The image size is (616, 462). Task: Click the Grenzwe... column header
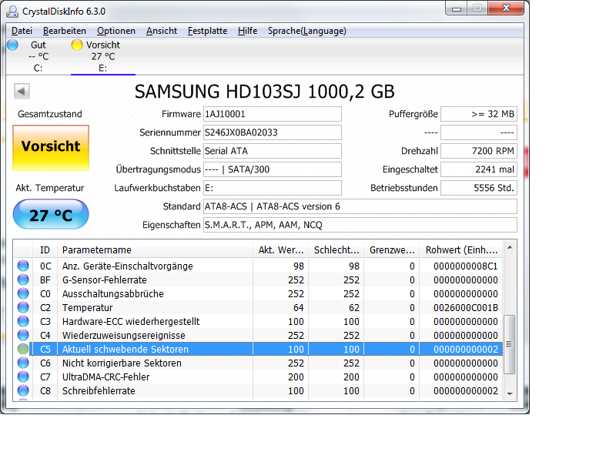pos(392,249)
